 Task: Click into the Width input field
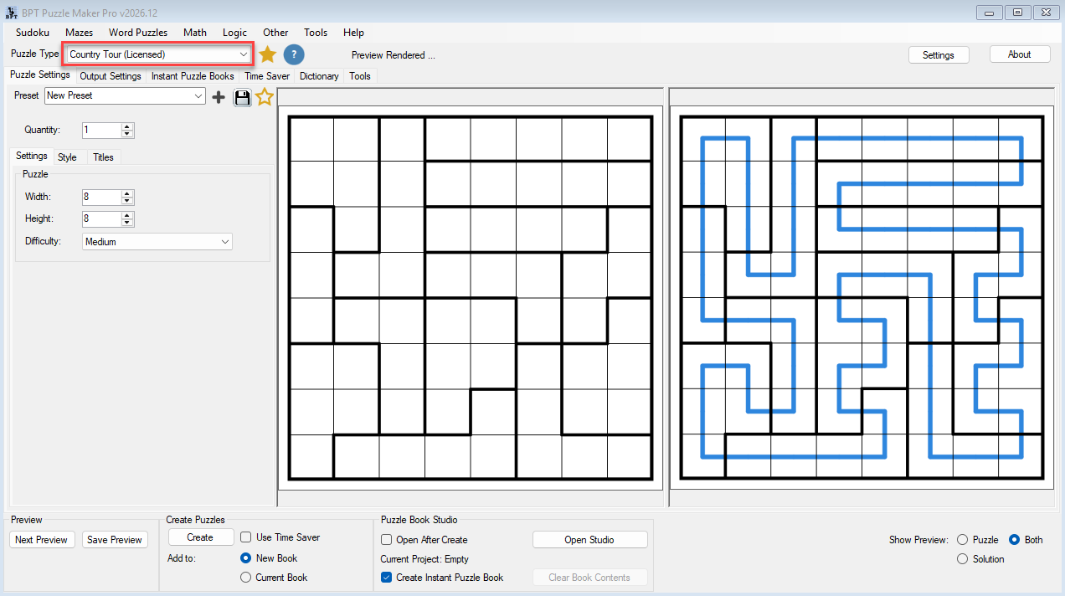(101, 198)
